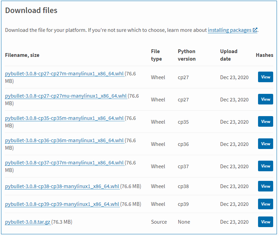This screenshot has width=279, height=236.
Task: View hashes for the cp35 wheel
Action: pos(265,121)
